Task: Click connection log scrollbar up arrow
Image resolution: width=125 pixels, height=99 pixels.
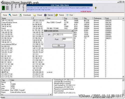Action: click(123, 80)
